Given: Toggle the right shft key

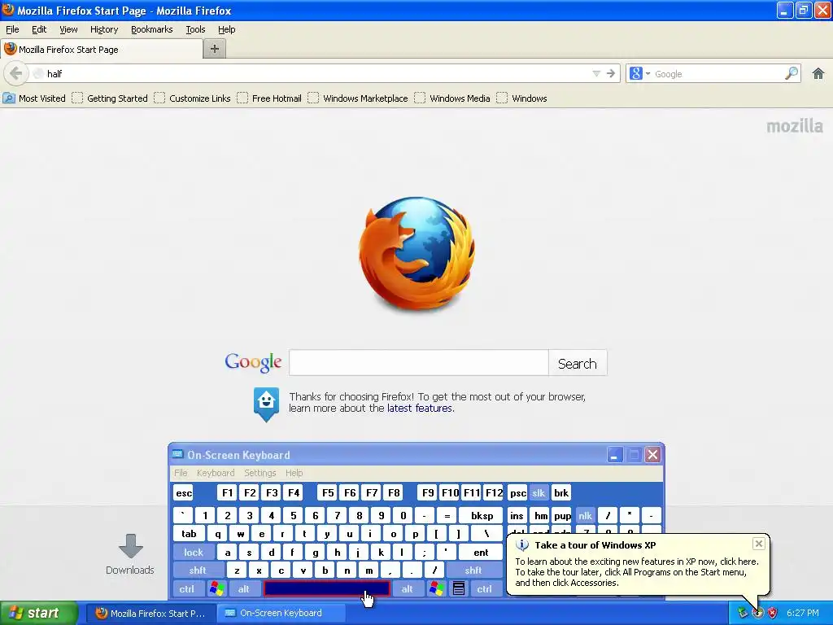Looking at the screenshot, I should tap(473, 570).
